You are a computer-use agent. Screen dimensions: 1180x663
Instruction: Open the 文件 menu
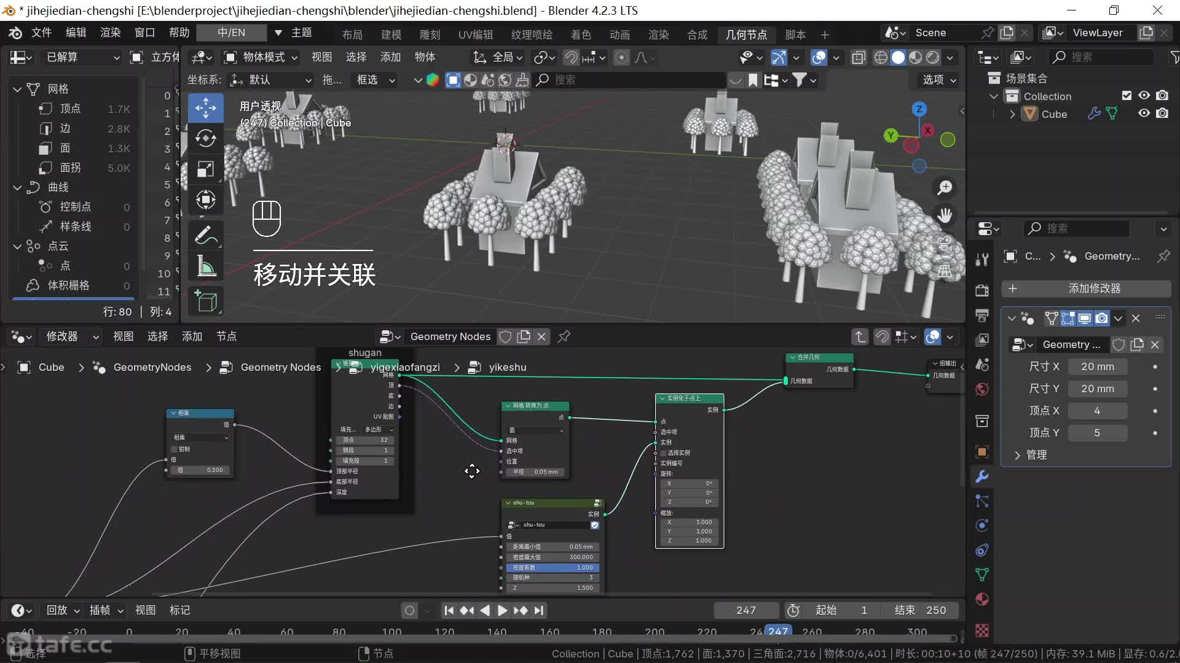tap(41, 33)
